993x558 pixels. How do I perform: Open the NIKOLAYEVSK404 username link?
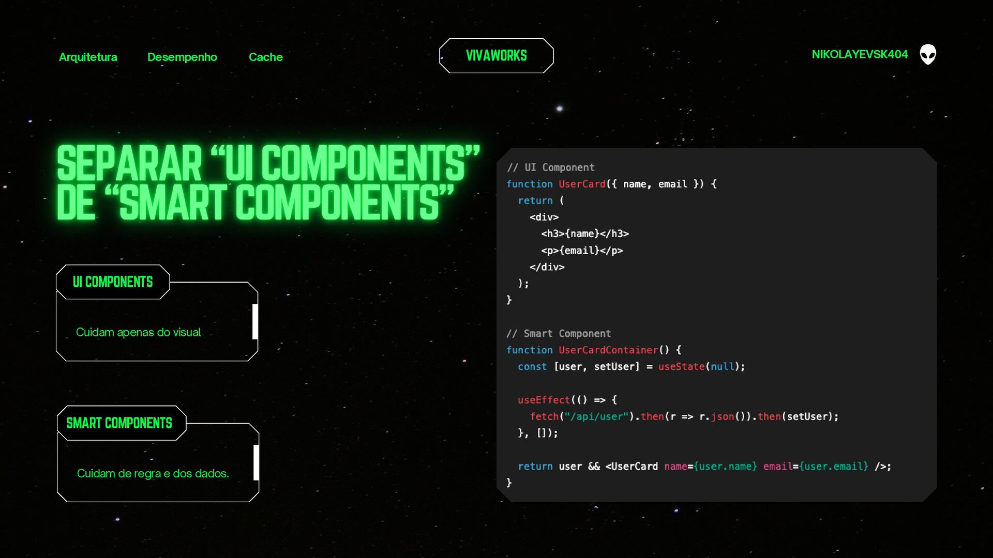[860, 54]
